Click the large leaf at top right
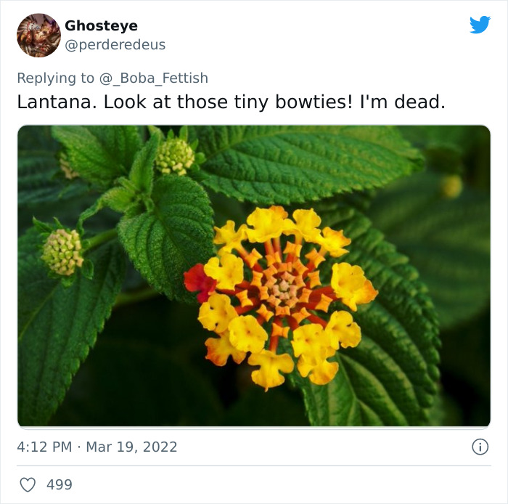The width and height of the screenshot is (508, 504). click(x=306, y=163)
